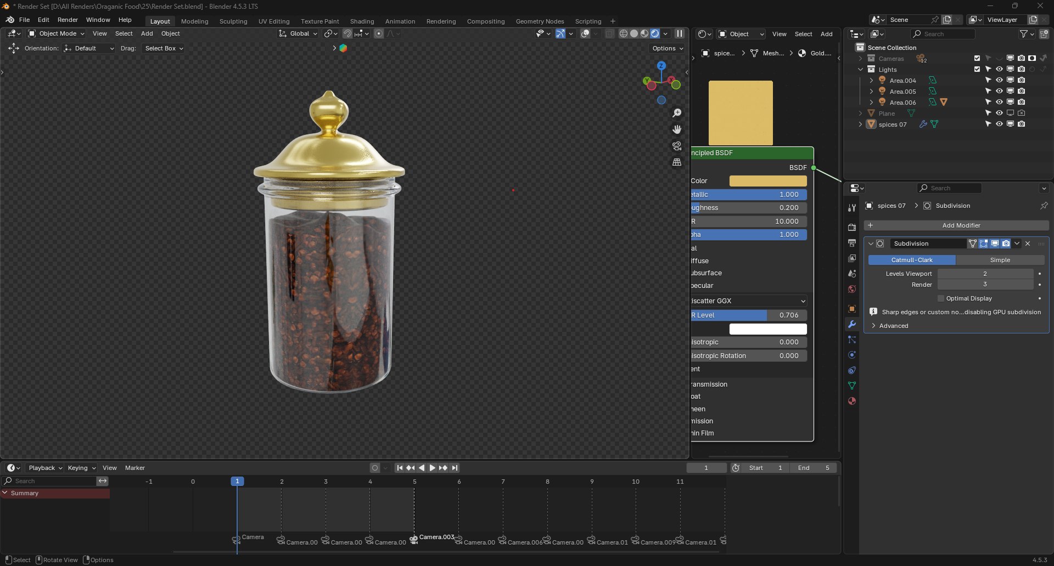Select solid viewport shading mode
The image size is (1054, 566).
click(634, 33)
